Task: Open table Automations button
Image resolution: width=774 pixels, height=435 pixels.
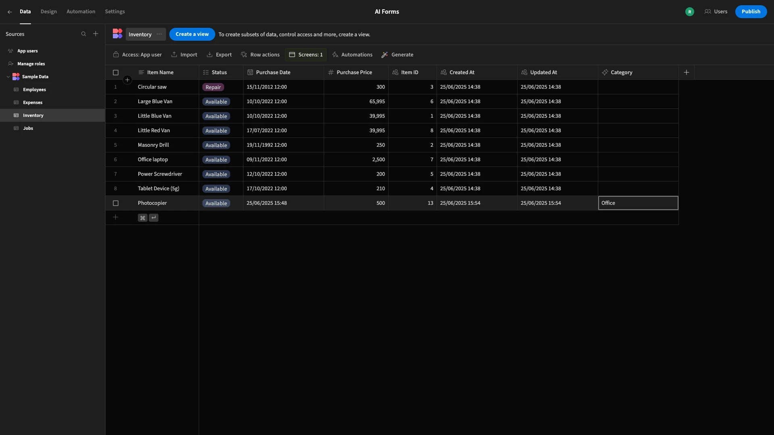Action: (352, 54)
